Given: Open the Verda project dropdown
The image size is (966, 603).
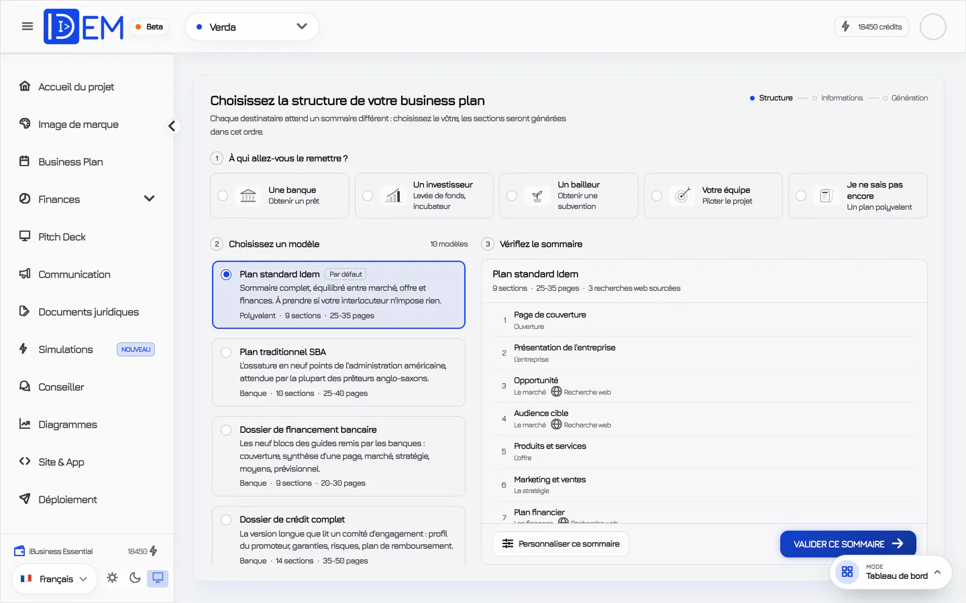Looking at the screenshot, I should [x=252, y=27].
